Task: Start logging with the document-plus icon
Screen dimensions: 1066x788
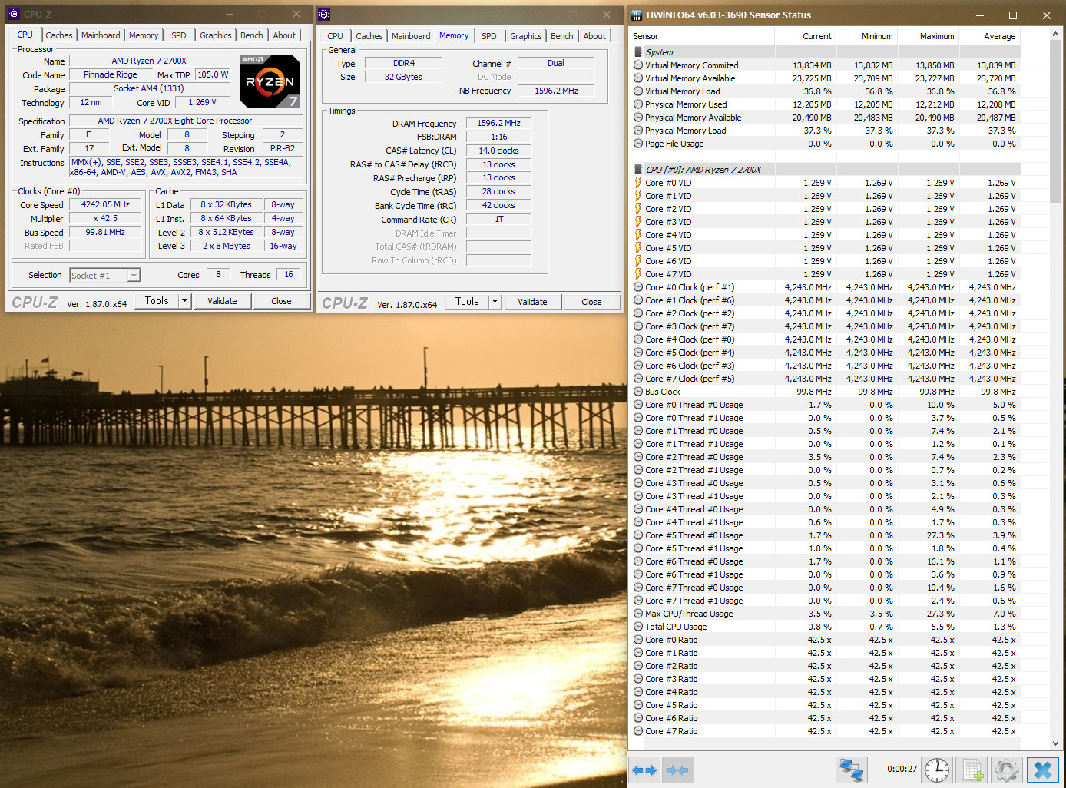Action: (x=972, y=770)
